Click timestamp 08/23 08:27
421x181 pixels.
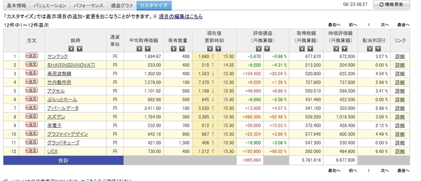[x=356, y=4]
